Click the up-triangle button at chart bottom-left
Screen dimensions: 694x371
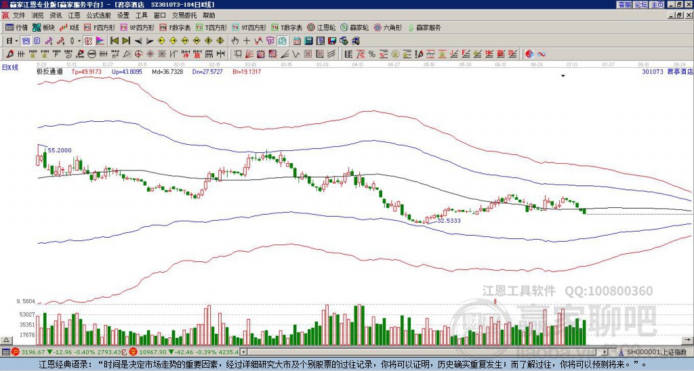coord(6,340)
